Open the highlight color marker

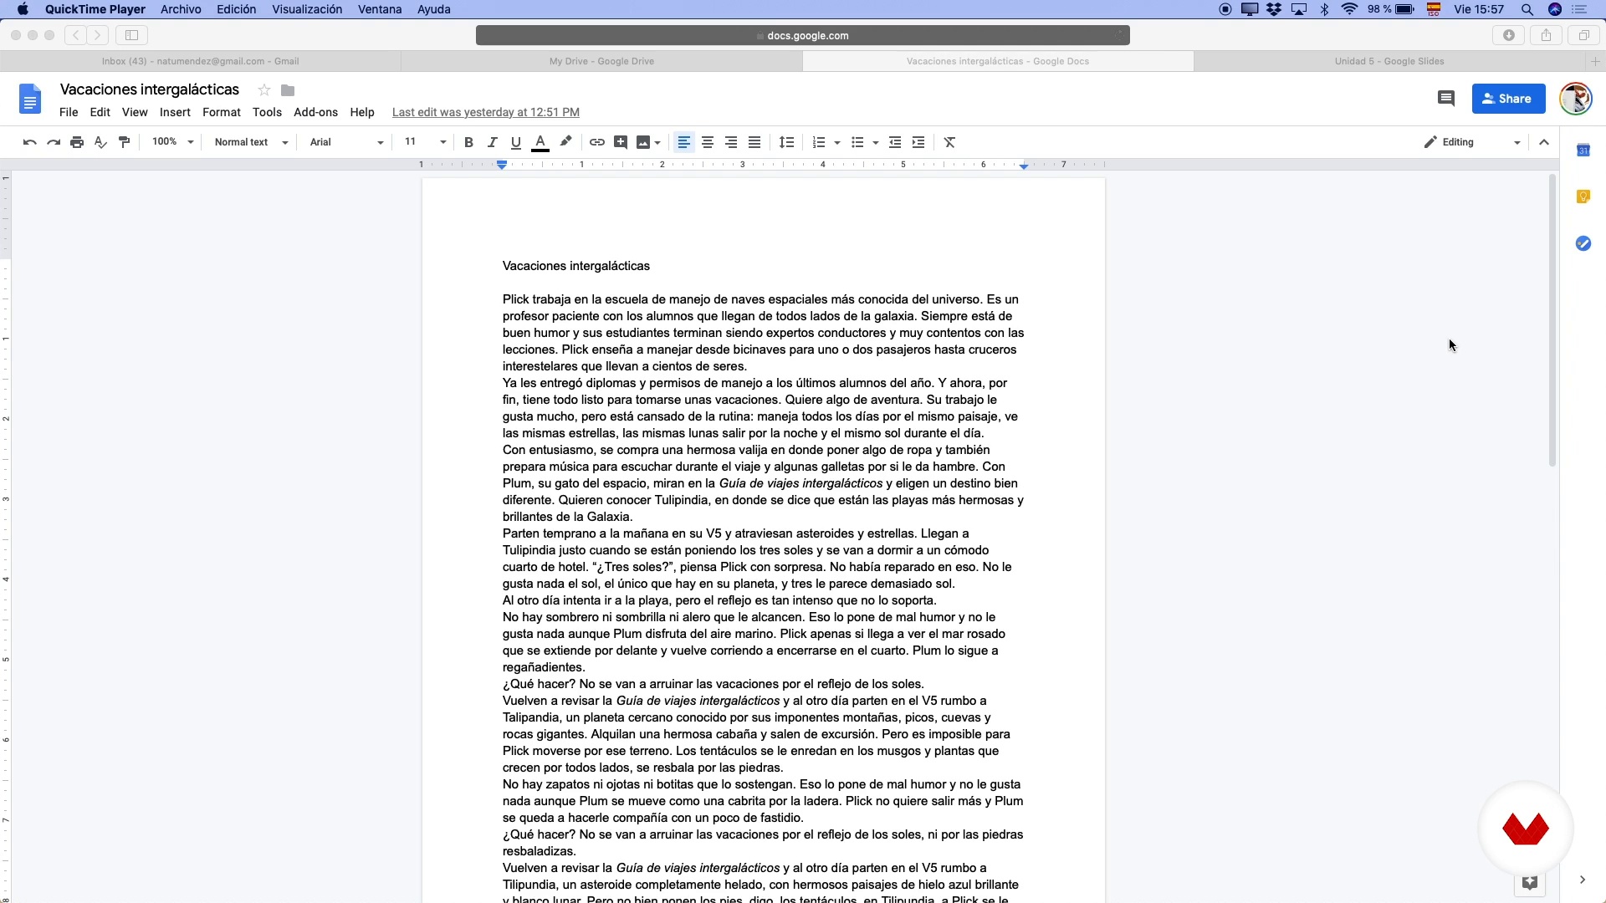point(565,142)
